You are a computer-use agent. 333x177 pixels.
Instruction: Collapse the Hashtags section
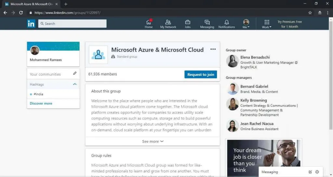[74, 84]
